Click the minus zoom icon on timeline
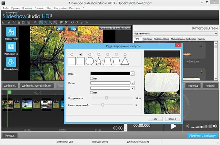 [115, 128]
